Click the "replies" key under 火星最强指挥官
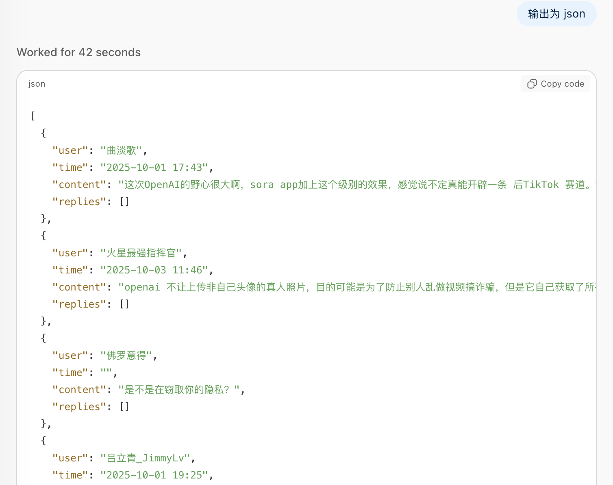613x485 pixels. coord(76,304)
